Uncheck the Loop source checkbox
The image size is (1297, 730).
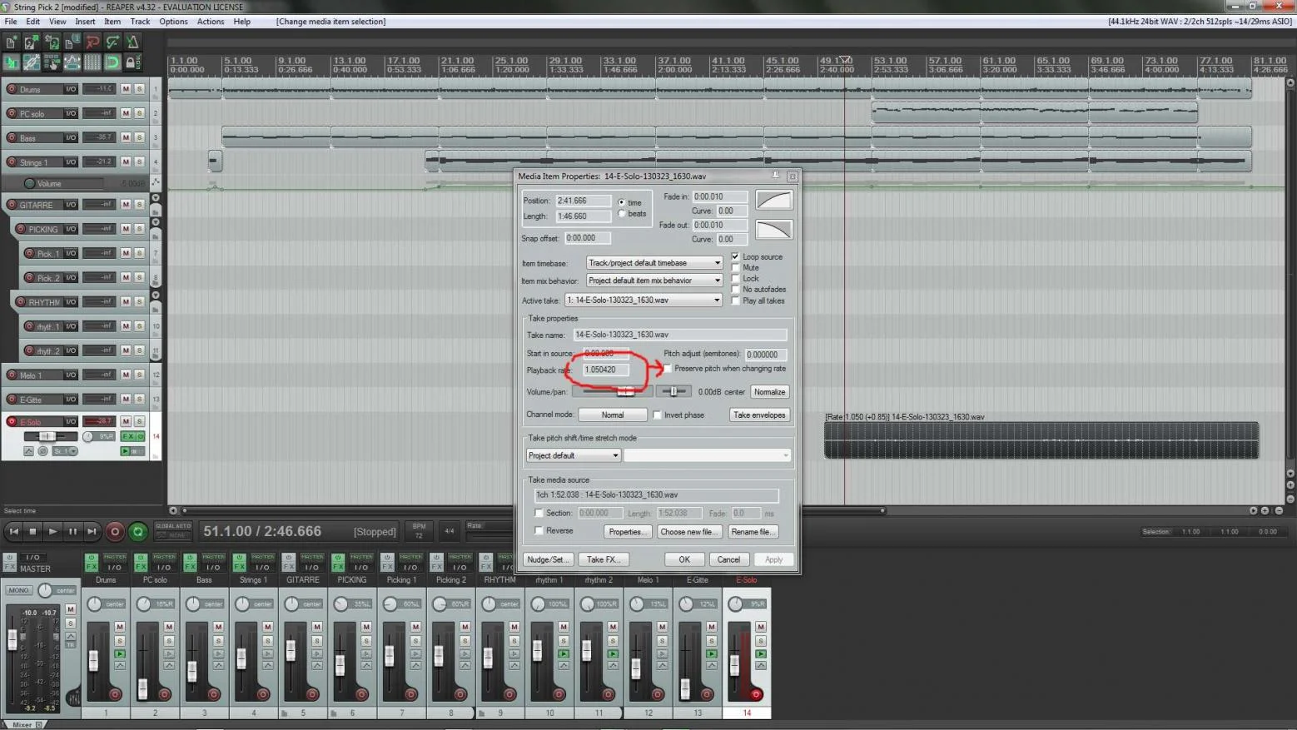click(x=735, y=256)
